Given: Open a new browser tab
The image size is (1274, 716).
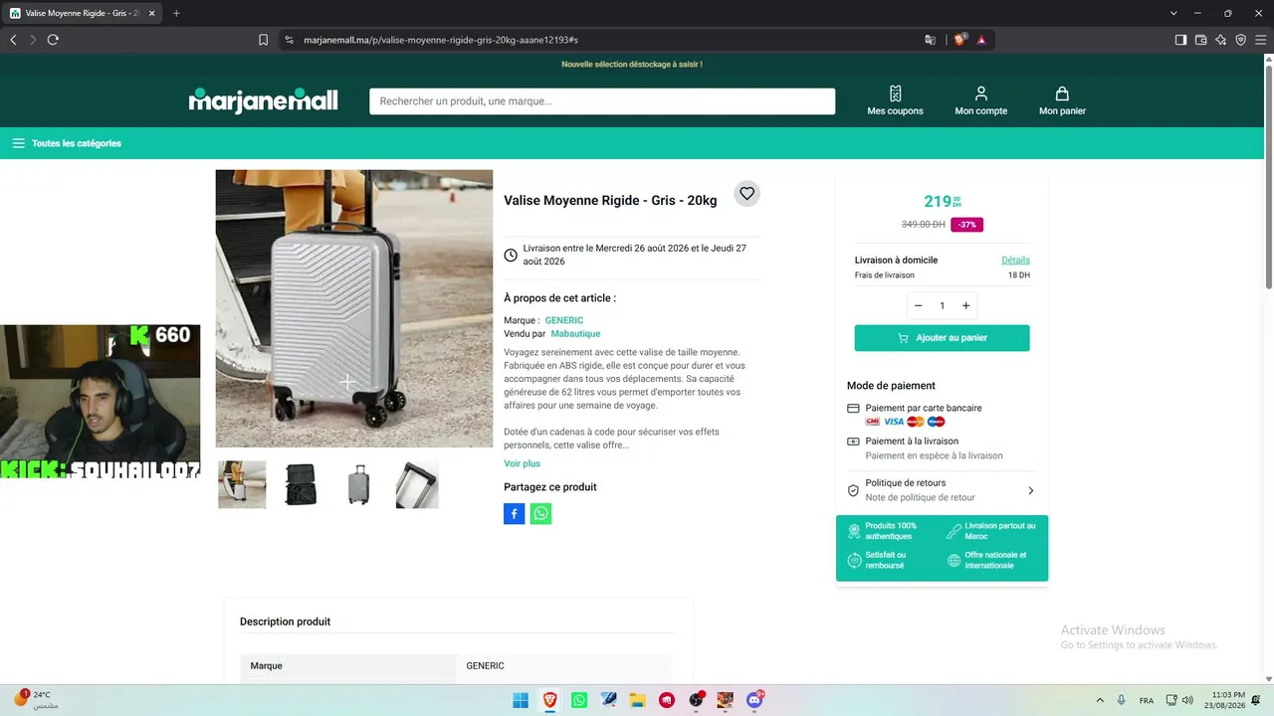Looking at the screenshot, I should coord(176,13).
